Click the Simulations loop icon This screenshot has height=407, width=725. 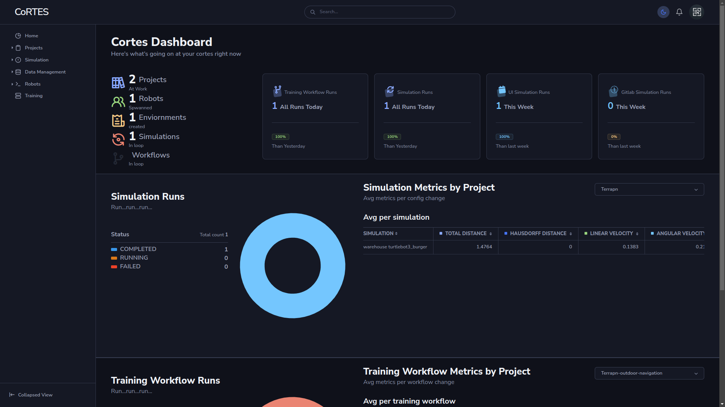(x=118, y=139)
